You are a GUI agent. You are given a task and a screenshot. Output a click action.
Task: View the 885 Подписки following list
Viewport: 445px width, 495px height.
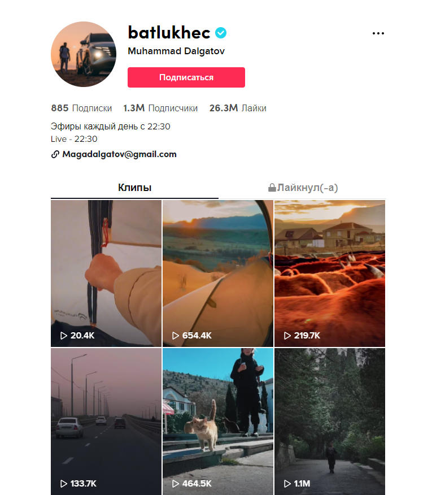pos(81,108)
